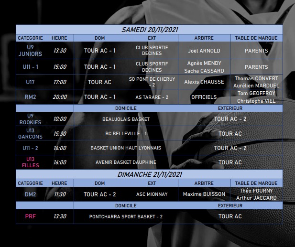Click the 'SAMEDI 20/11/2021' header
The image size is (295, 247).
[150, 30]
